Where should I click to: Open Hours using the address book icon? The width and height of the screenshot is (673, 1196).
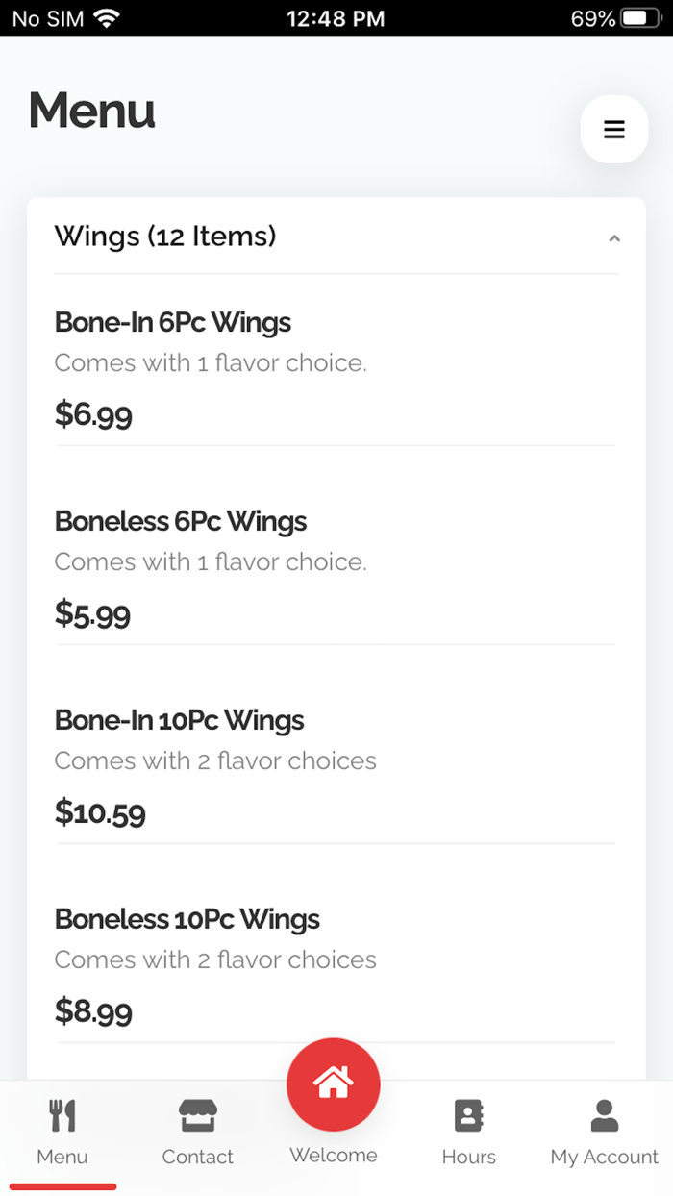pos(468,1117)
